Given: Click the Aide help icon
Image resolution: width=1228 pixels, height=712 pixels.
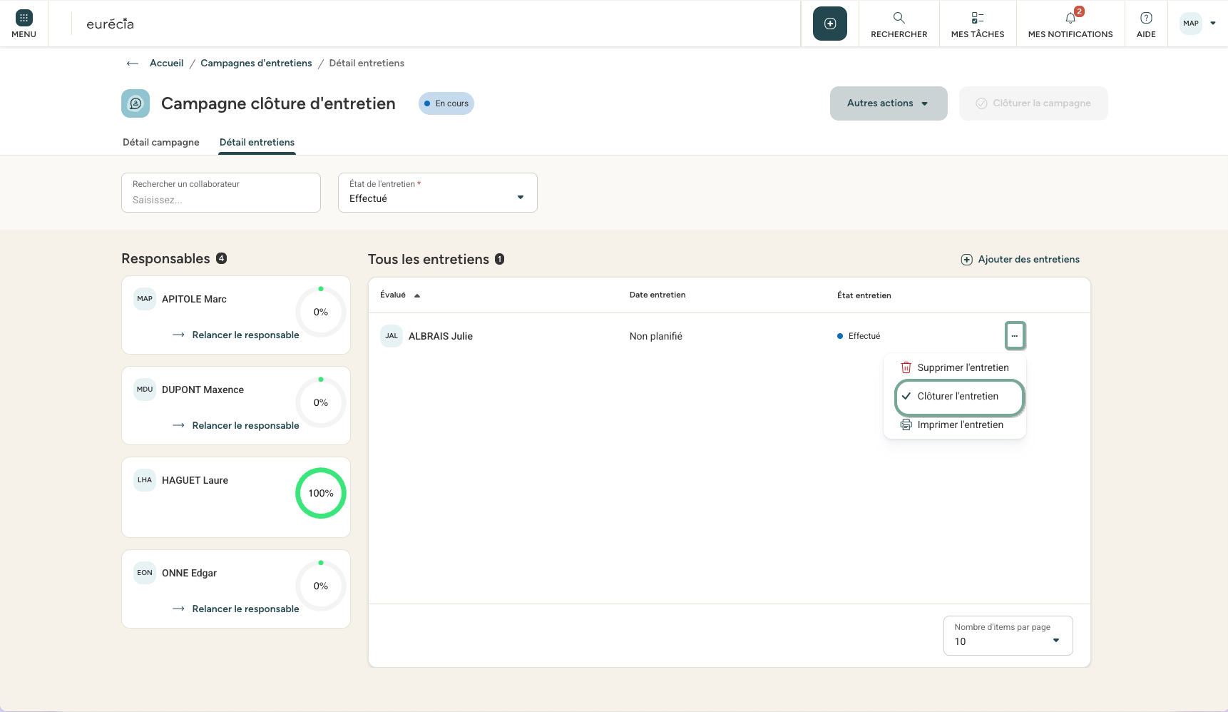Looking at the screenshot, I should [x=1145, y=19].
